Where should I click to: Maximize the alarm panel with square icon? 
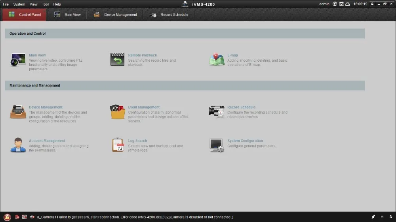pyautogui.click(x=382, y=217)
